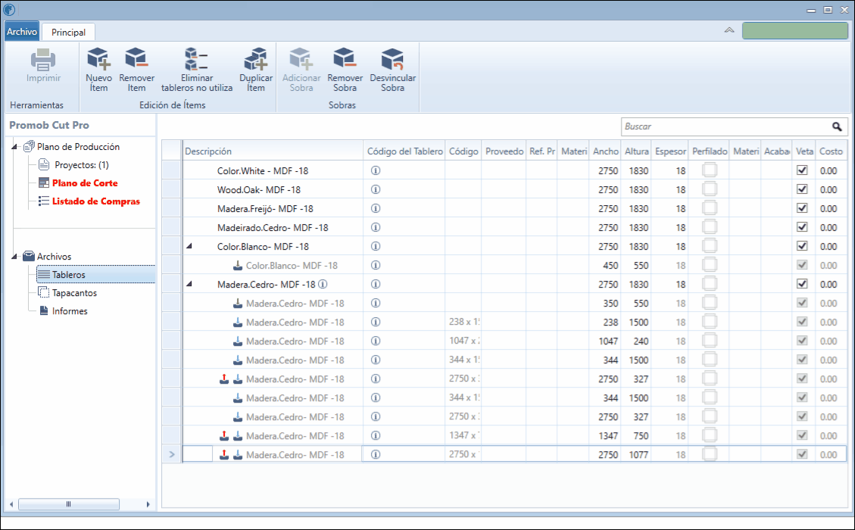Click the Desvincular Sobra icon
The image size is (855, 530).
[x=392, y=59]
